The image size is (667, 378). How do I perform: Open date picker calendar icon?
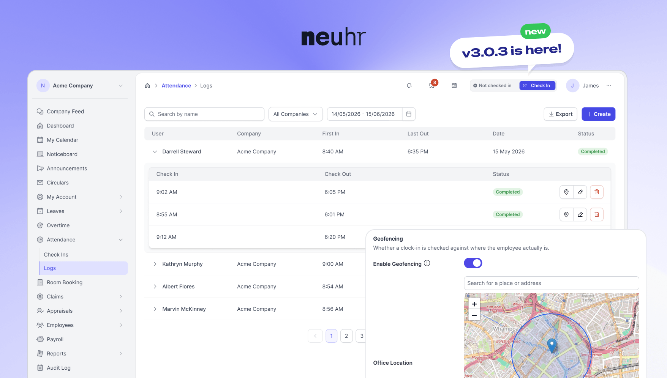[409, 114]
